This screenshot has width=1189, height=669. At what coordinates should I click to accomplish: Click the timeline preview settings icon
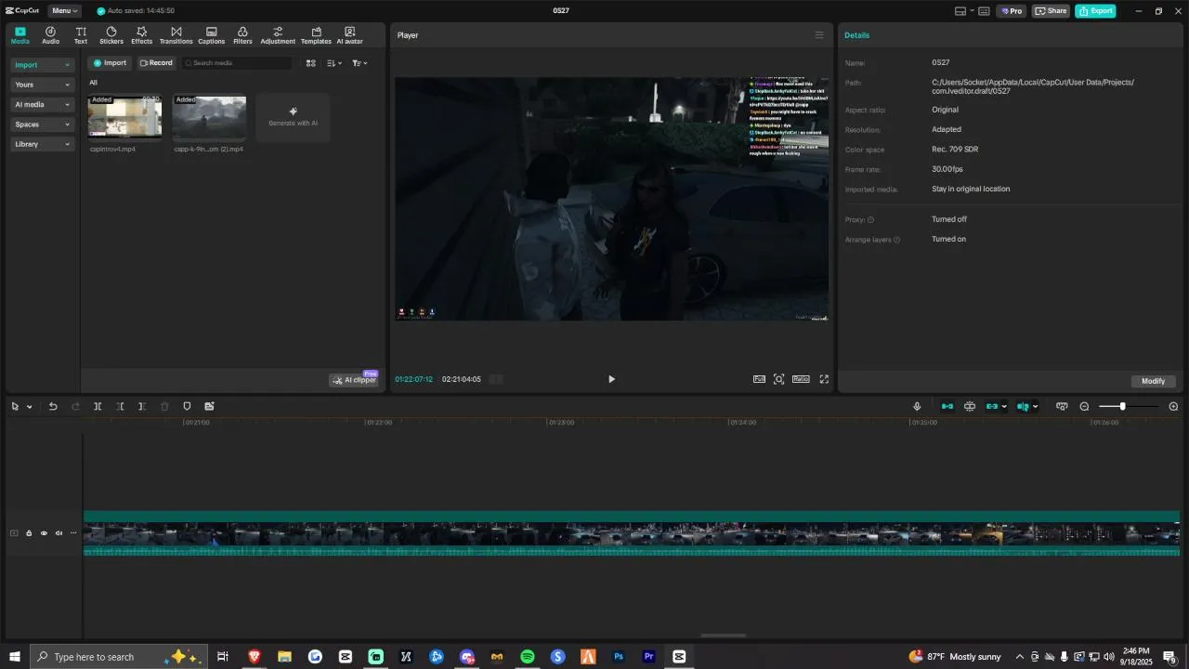[x=1062, y=406]
